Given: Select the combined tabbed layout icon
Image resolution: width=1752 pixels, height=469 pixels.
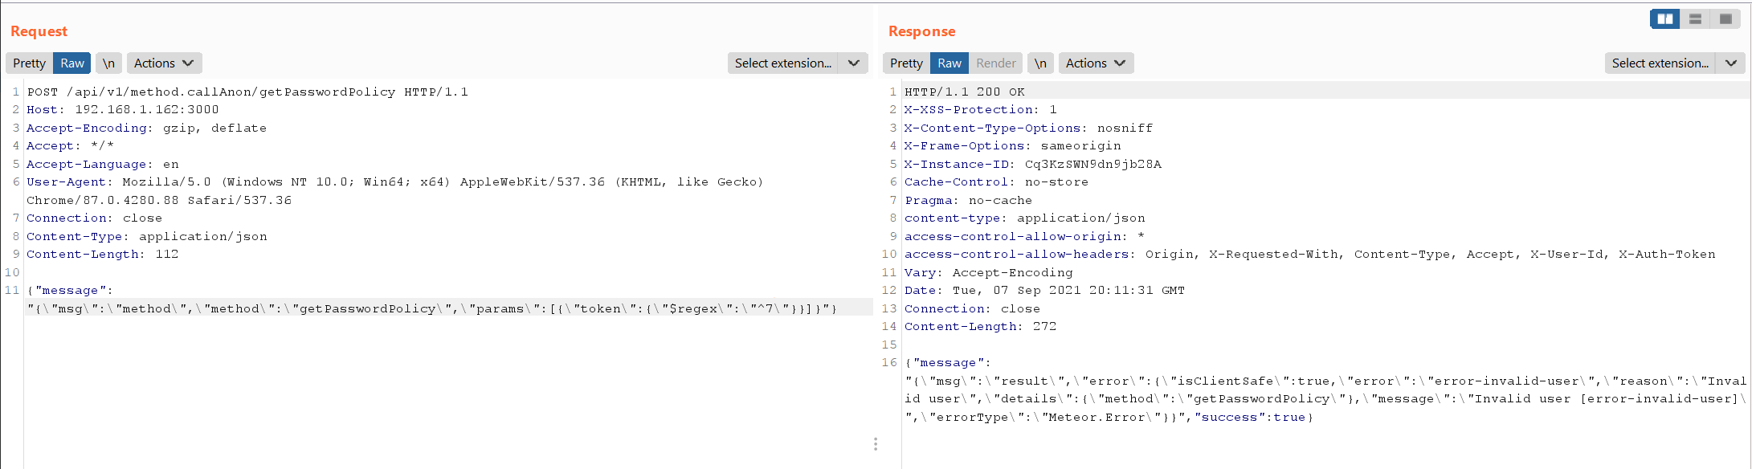Looking at the screenshot, I should click(1725, 18).
